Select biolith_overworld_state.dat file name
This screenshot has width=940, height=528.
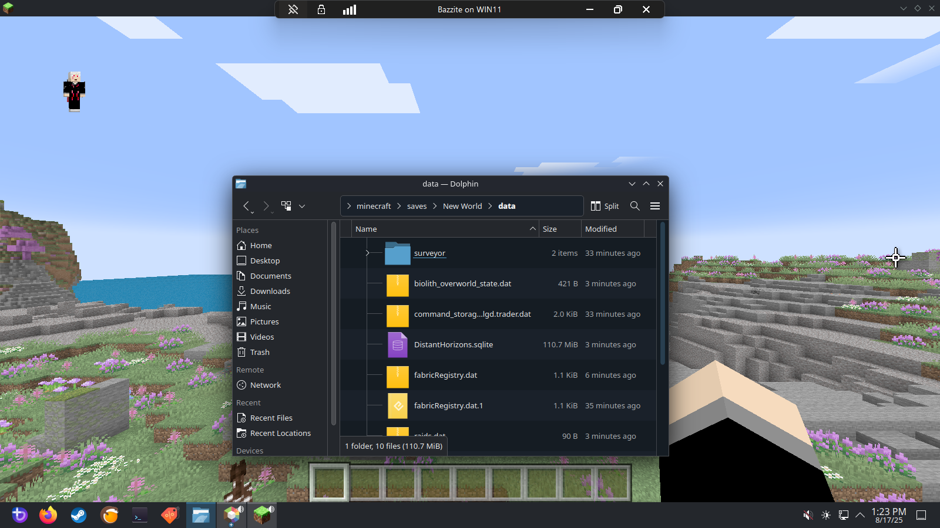tap(462, 284)
